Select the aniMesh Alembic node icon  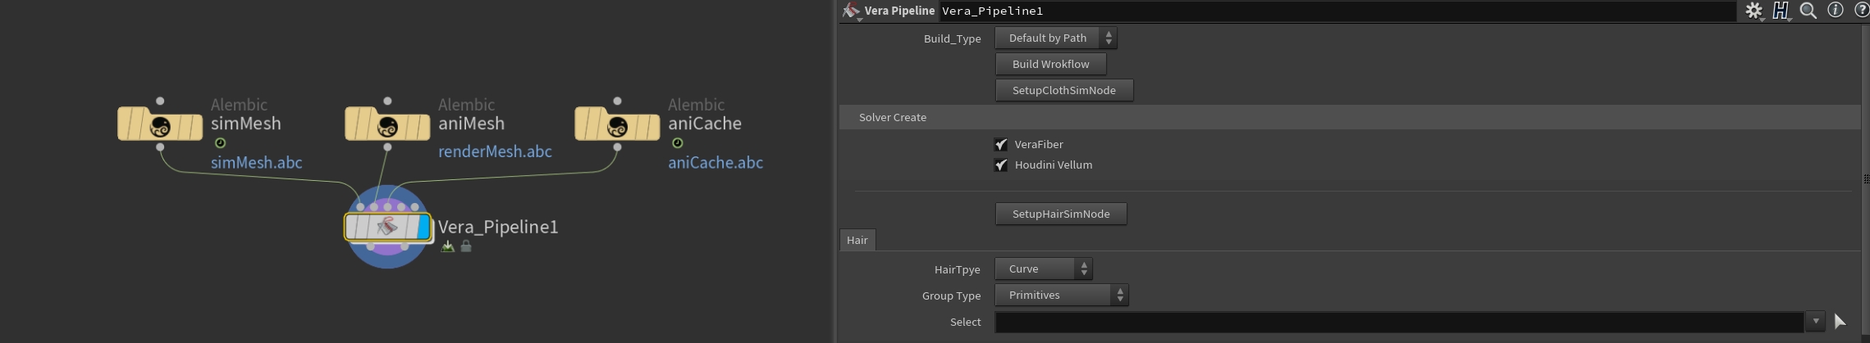pyautogui.click(x=387, y=124)
